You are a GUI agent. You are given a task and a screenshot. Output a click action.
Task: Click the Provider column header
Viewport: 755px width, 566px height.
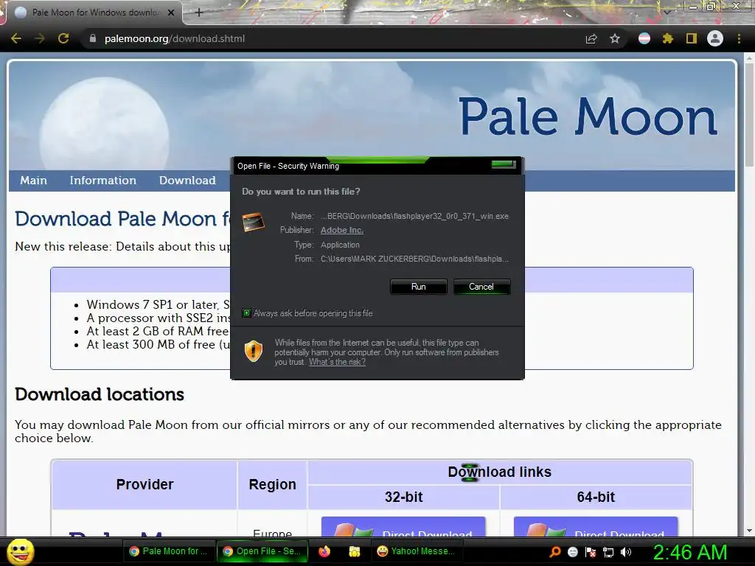[x=145, y=484]
